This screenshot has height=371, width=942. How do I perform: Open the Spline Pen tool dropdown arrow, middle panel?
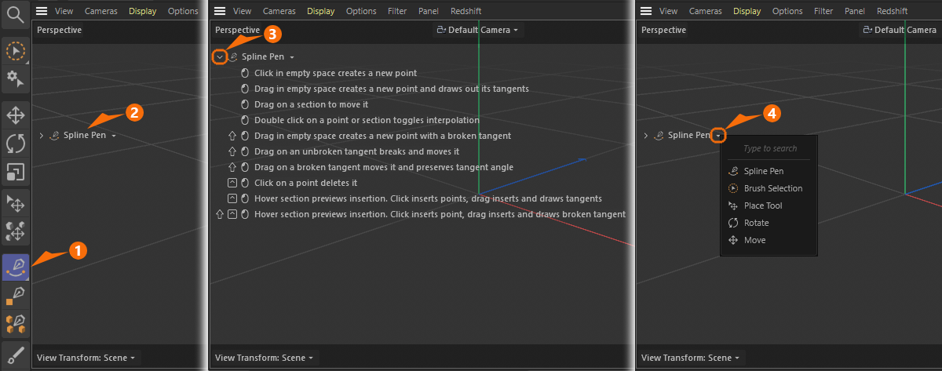coord(291,57)
